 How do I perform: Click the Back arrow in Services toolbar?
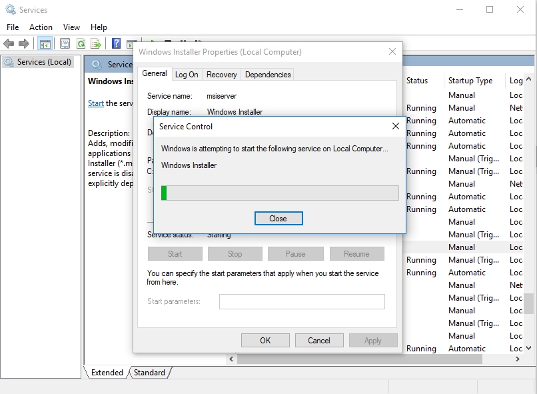9,43
